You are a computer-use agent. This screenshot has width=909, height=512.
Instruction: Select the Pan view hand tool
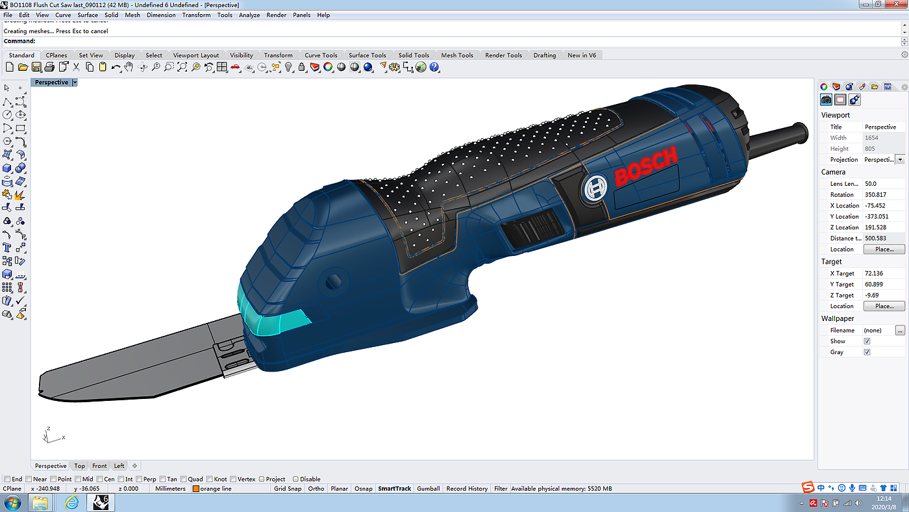pos(129,67)
